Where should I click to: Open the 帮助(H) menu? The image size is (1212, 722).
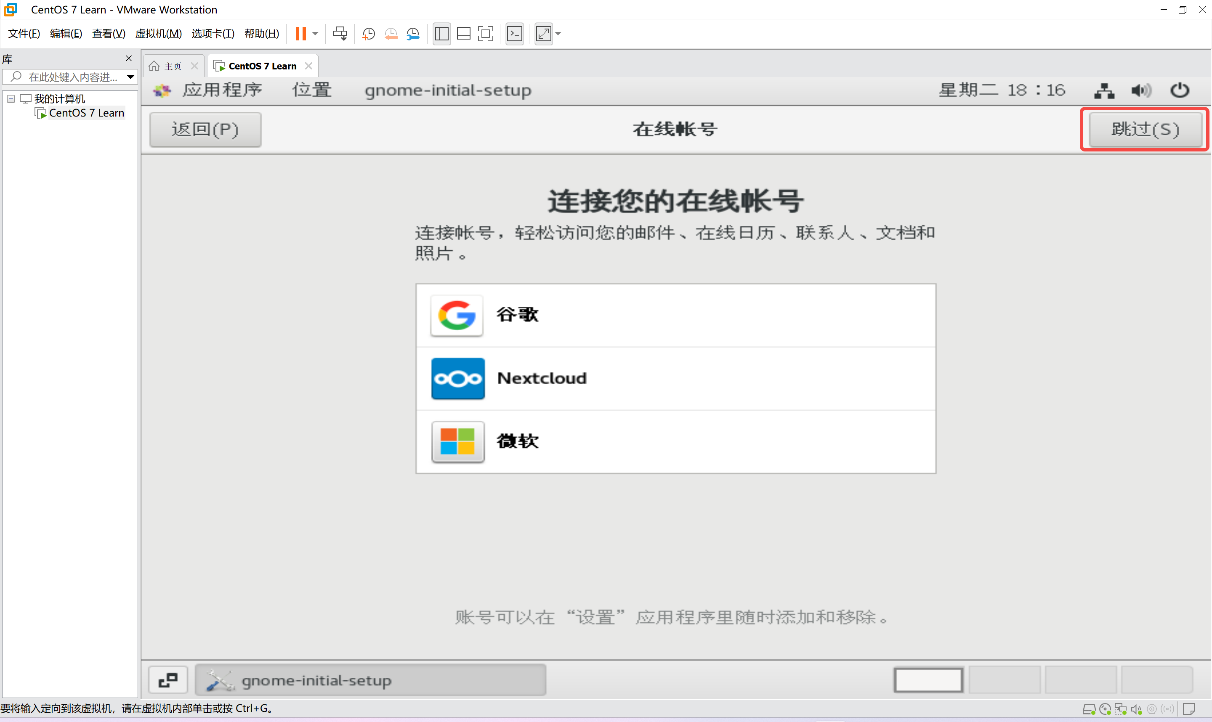262,34
